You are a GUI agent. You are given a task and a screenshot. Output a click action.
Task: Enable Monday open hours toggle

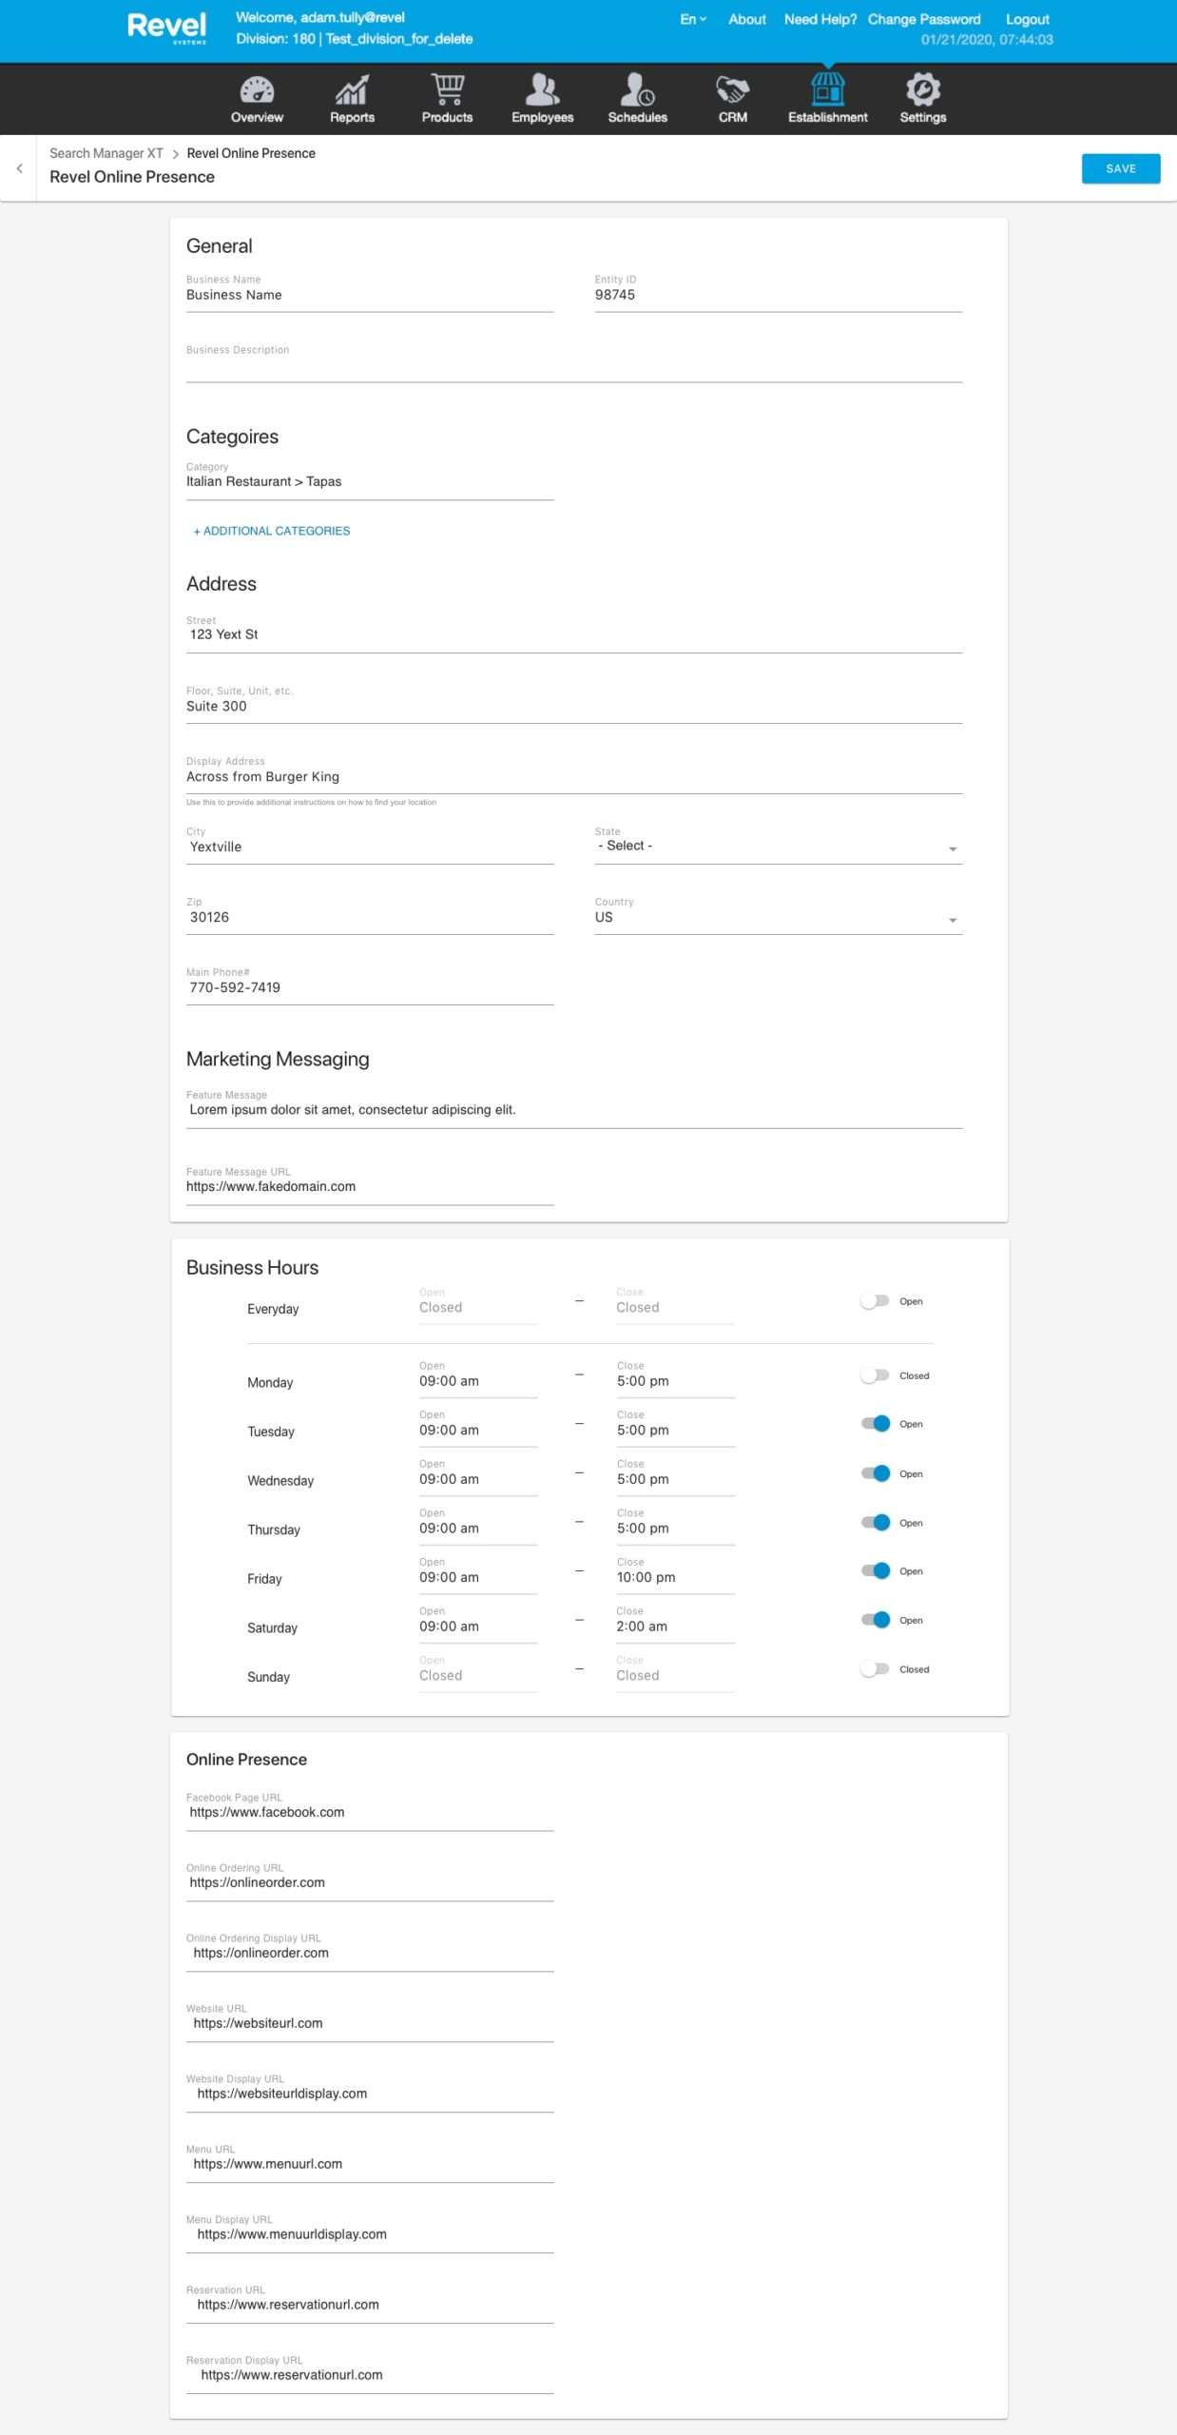pyautogui.click(x=875, y=1375)
